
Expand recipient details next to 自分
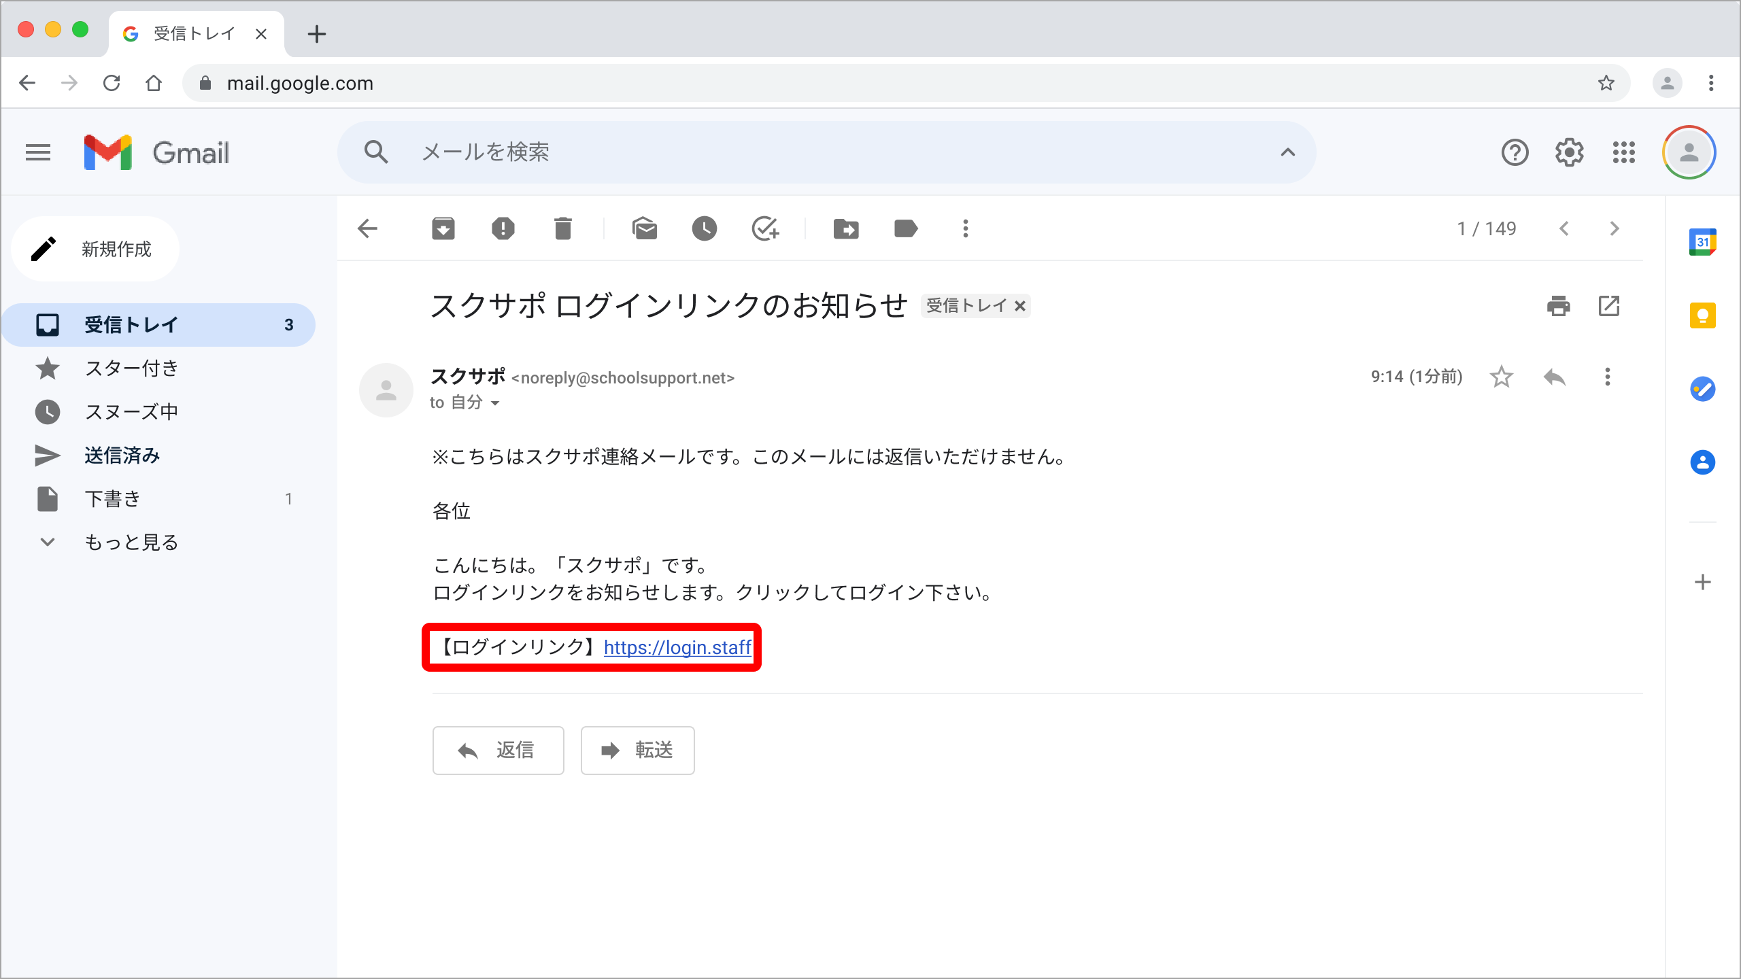click(495, 403)
